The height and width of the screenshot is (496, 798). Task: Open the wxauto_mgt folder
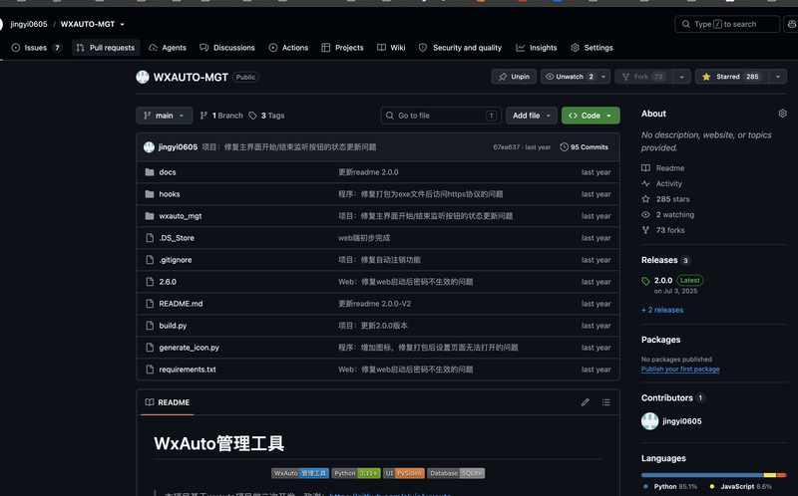(181, 216)
